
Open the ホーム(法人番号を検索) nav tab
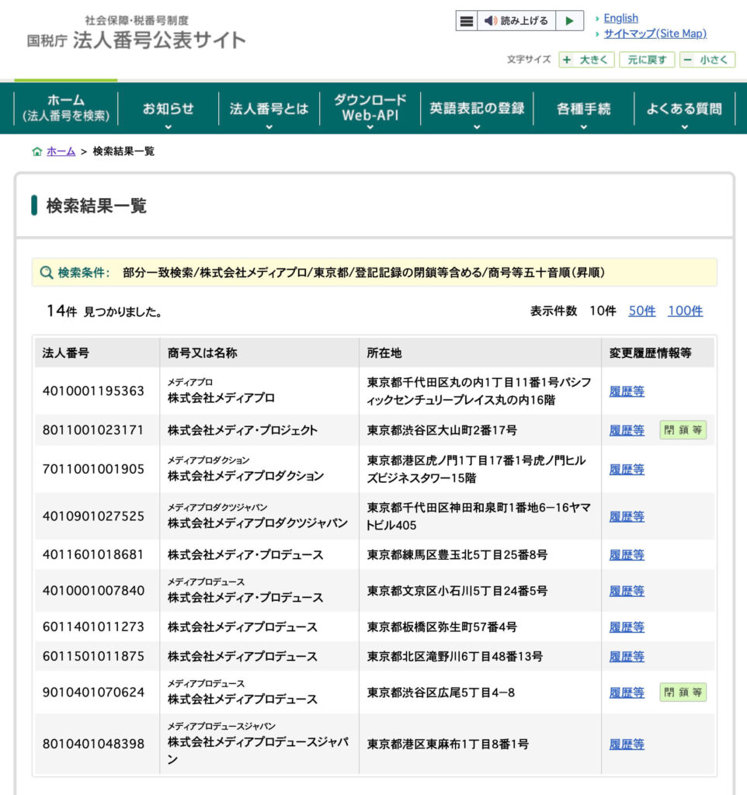(66, 107)
